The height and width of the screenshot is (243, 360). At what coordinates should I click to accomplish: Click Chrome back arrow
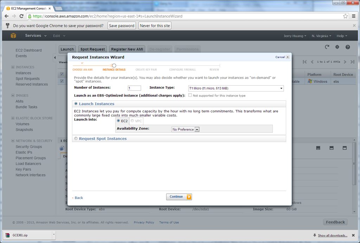6,16
